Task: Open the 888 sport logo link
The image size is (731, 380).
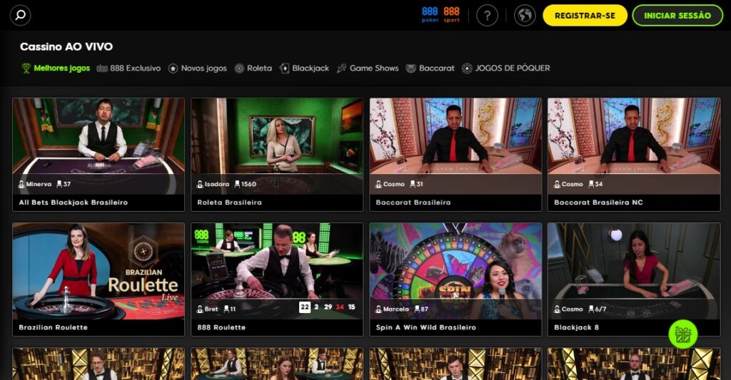Action: pos(451,14)
